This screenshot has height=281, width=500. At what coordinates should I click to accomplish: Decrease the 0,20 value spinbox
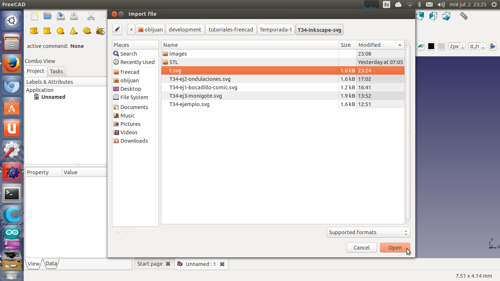pyautogui.click(x=483, y=48)
